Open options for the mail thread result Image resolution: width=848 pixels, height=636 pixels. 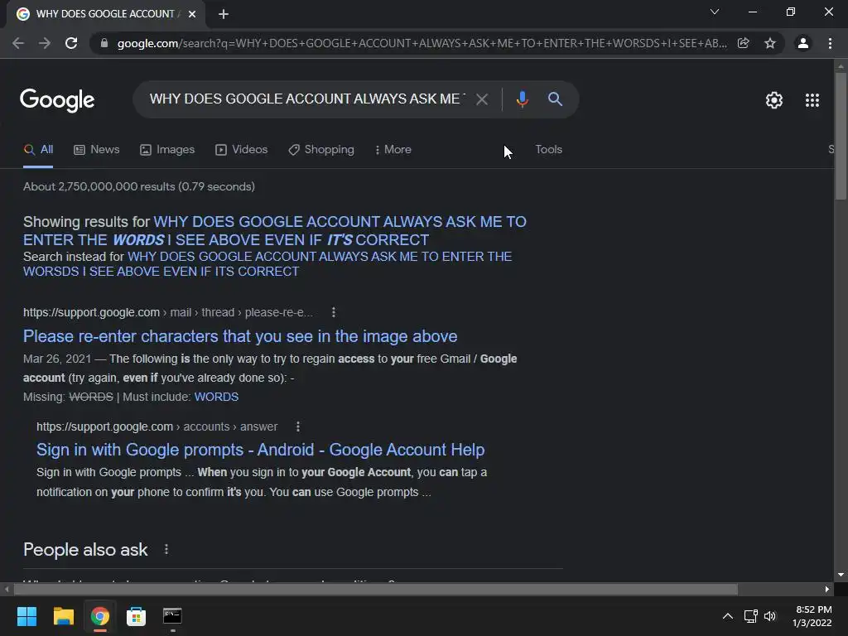point(333,312)
